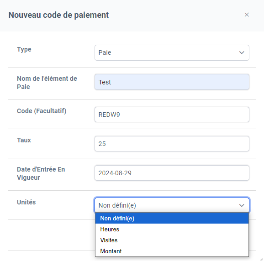Viewport: 264px width, 261px height.
Task: Click the resize grip at dialog corner
Action: 261,259
